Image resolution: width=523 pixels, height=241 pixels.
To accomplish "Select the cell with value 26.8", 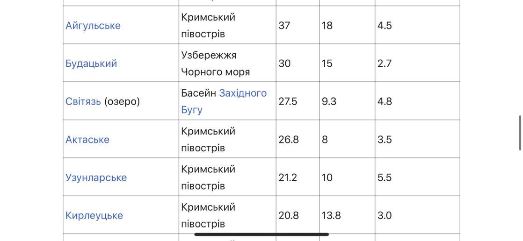I will [x=298, y=140].
